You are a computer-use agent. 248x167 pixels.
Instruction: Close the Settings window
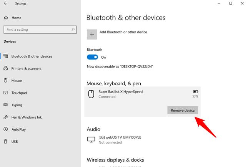(x=242, y=3)
